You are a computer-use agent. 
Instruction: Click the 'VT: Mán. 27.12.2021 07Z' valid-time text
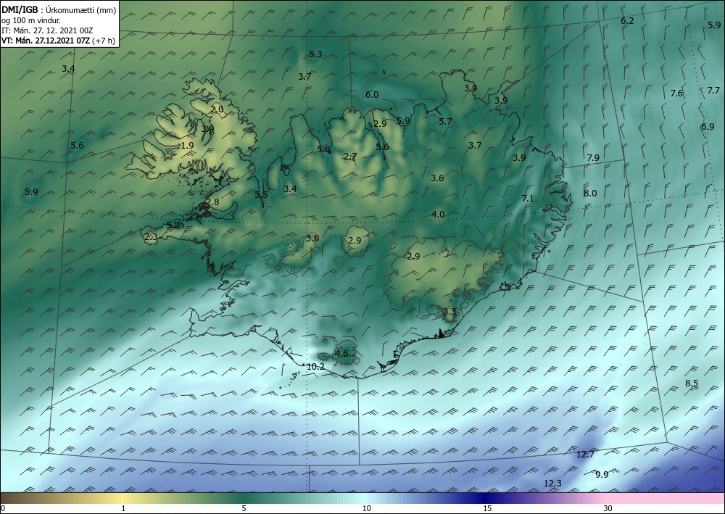tap(46, 41)
